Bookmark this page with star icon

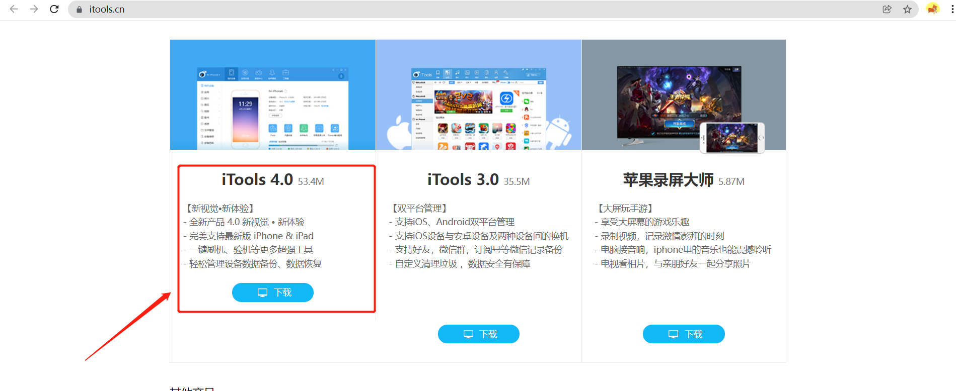coord(907,9)
